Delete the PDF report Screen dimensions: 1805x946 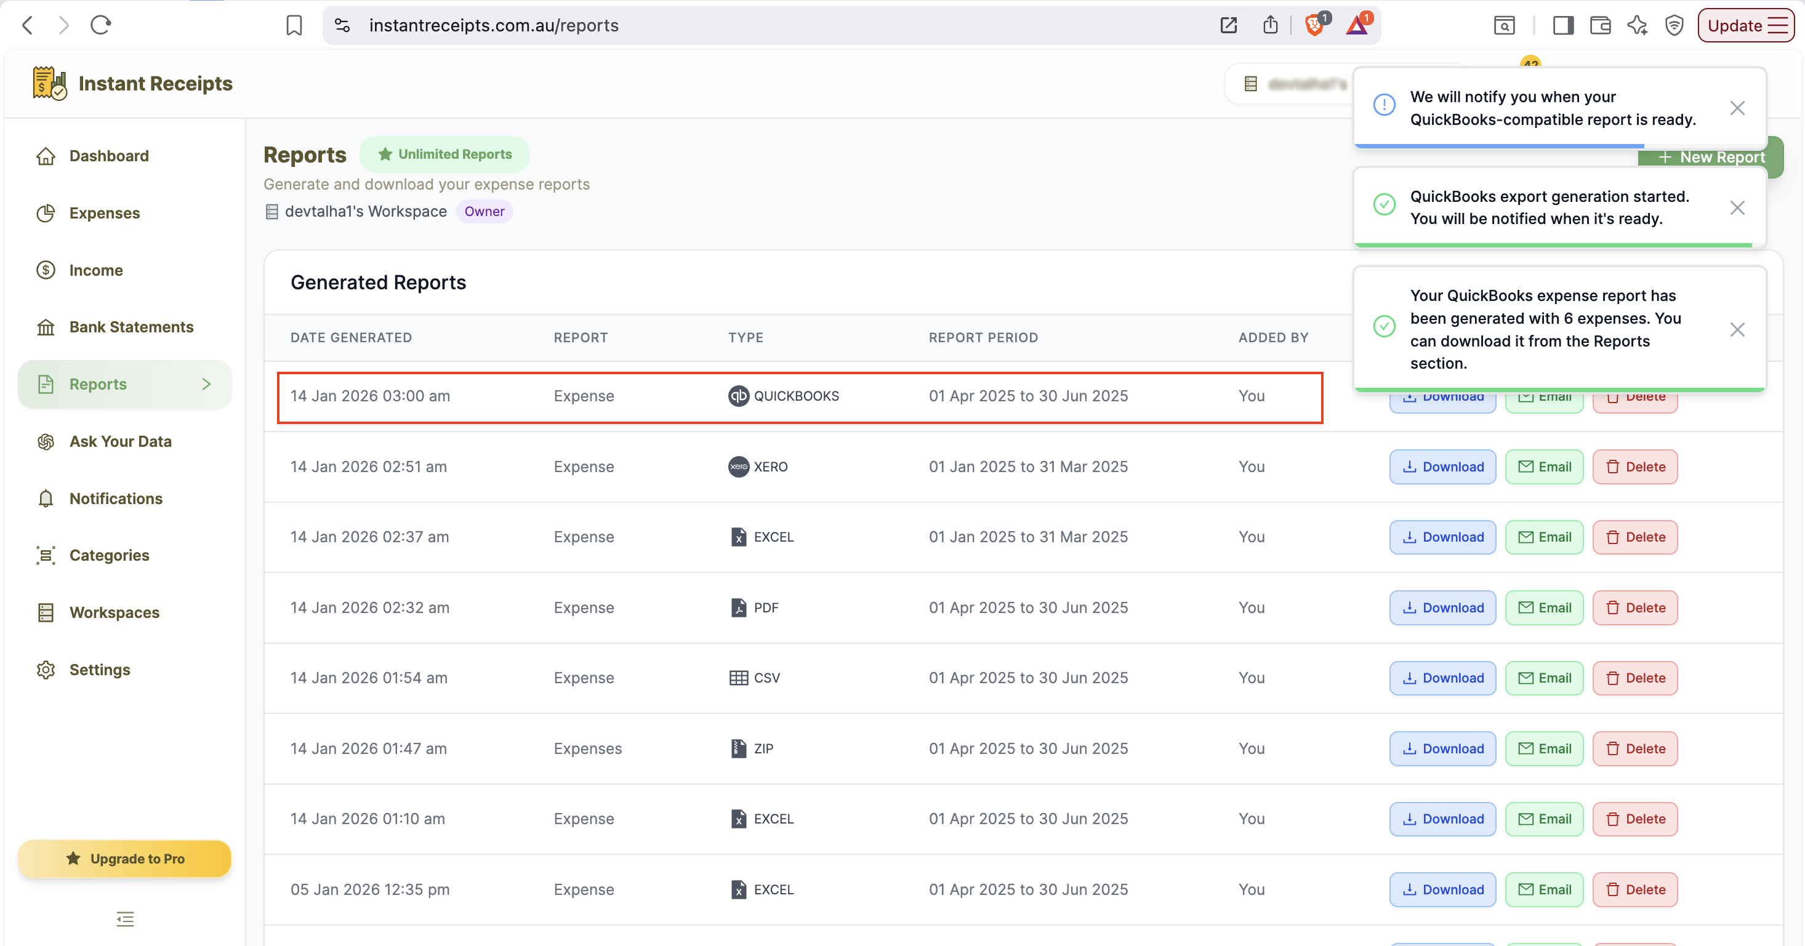coord(1636,607)
